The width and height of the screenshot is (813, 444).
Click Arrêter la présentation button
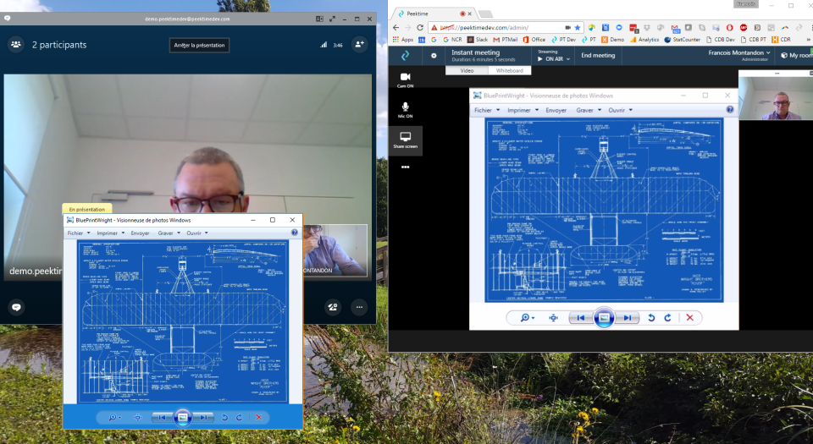coord(199,45)
